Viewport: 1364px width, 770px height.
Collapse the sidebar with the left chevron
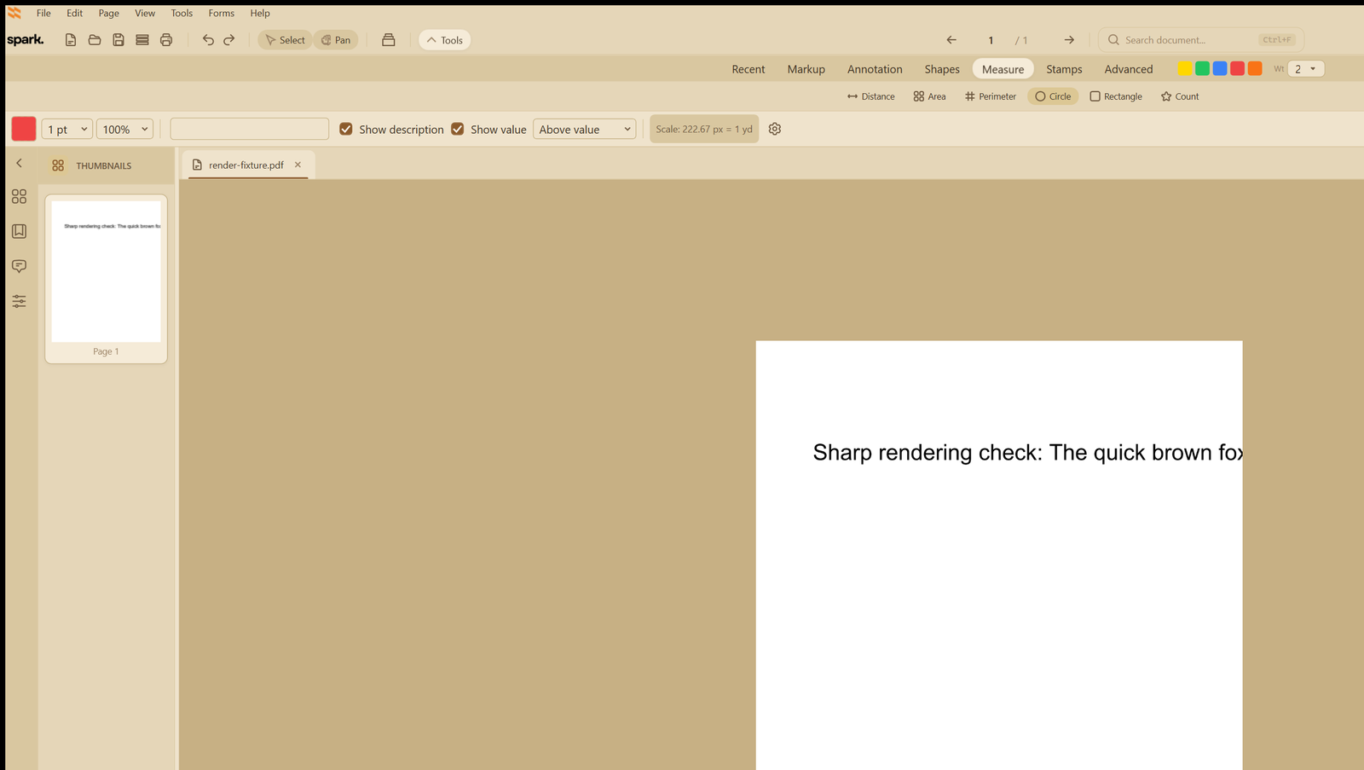[x=19, y=163]
